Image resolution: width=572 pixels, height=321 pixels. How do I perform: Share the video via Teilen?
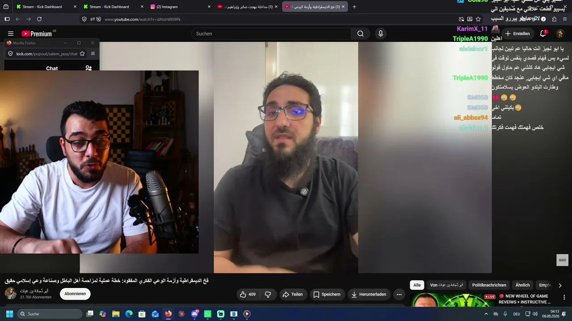[293, 294]
